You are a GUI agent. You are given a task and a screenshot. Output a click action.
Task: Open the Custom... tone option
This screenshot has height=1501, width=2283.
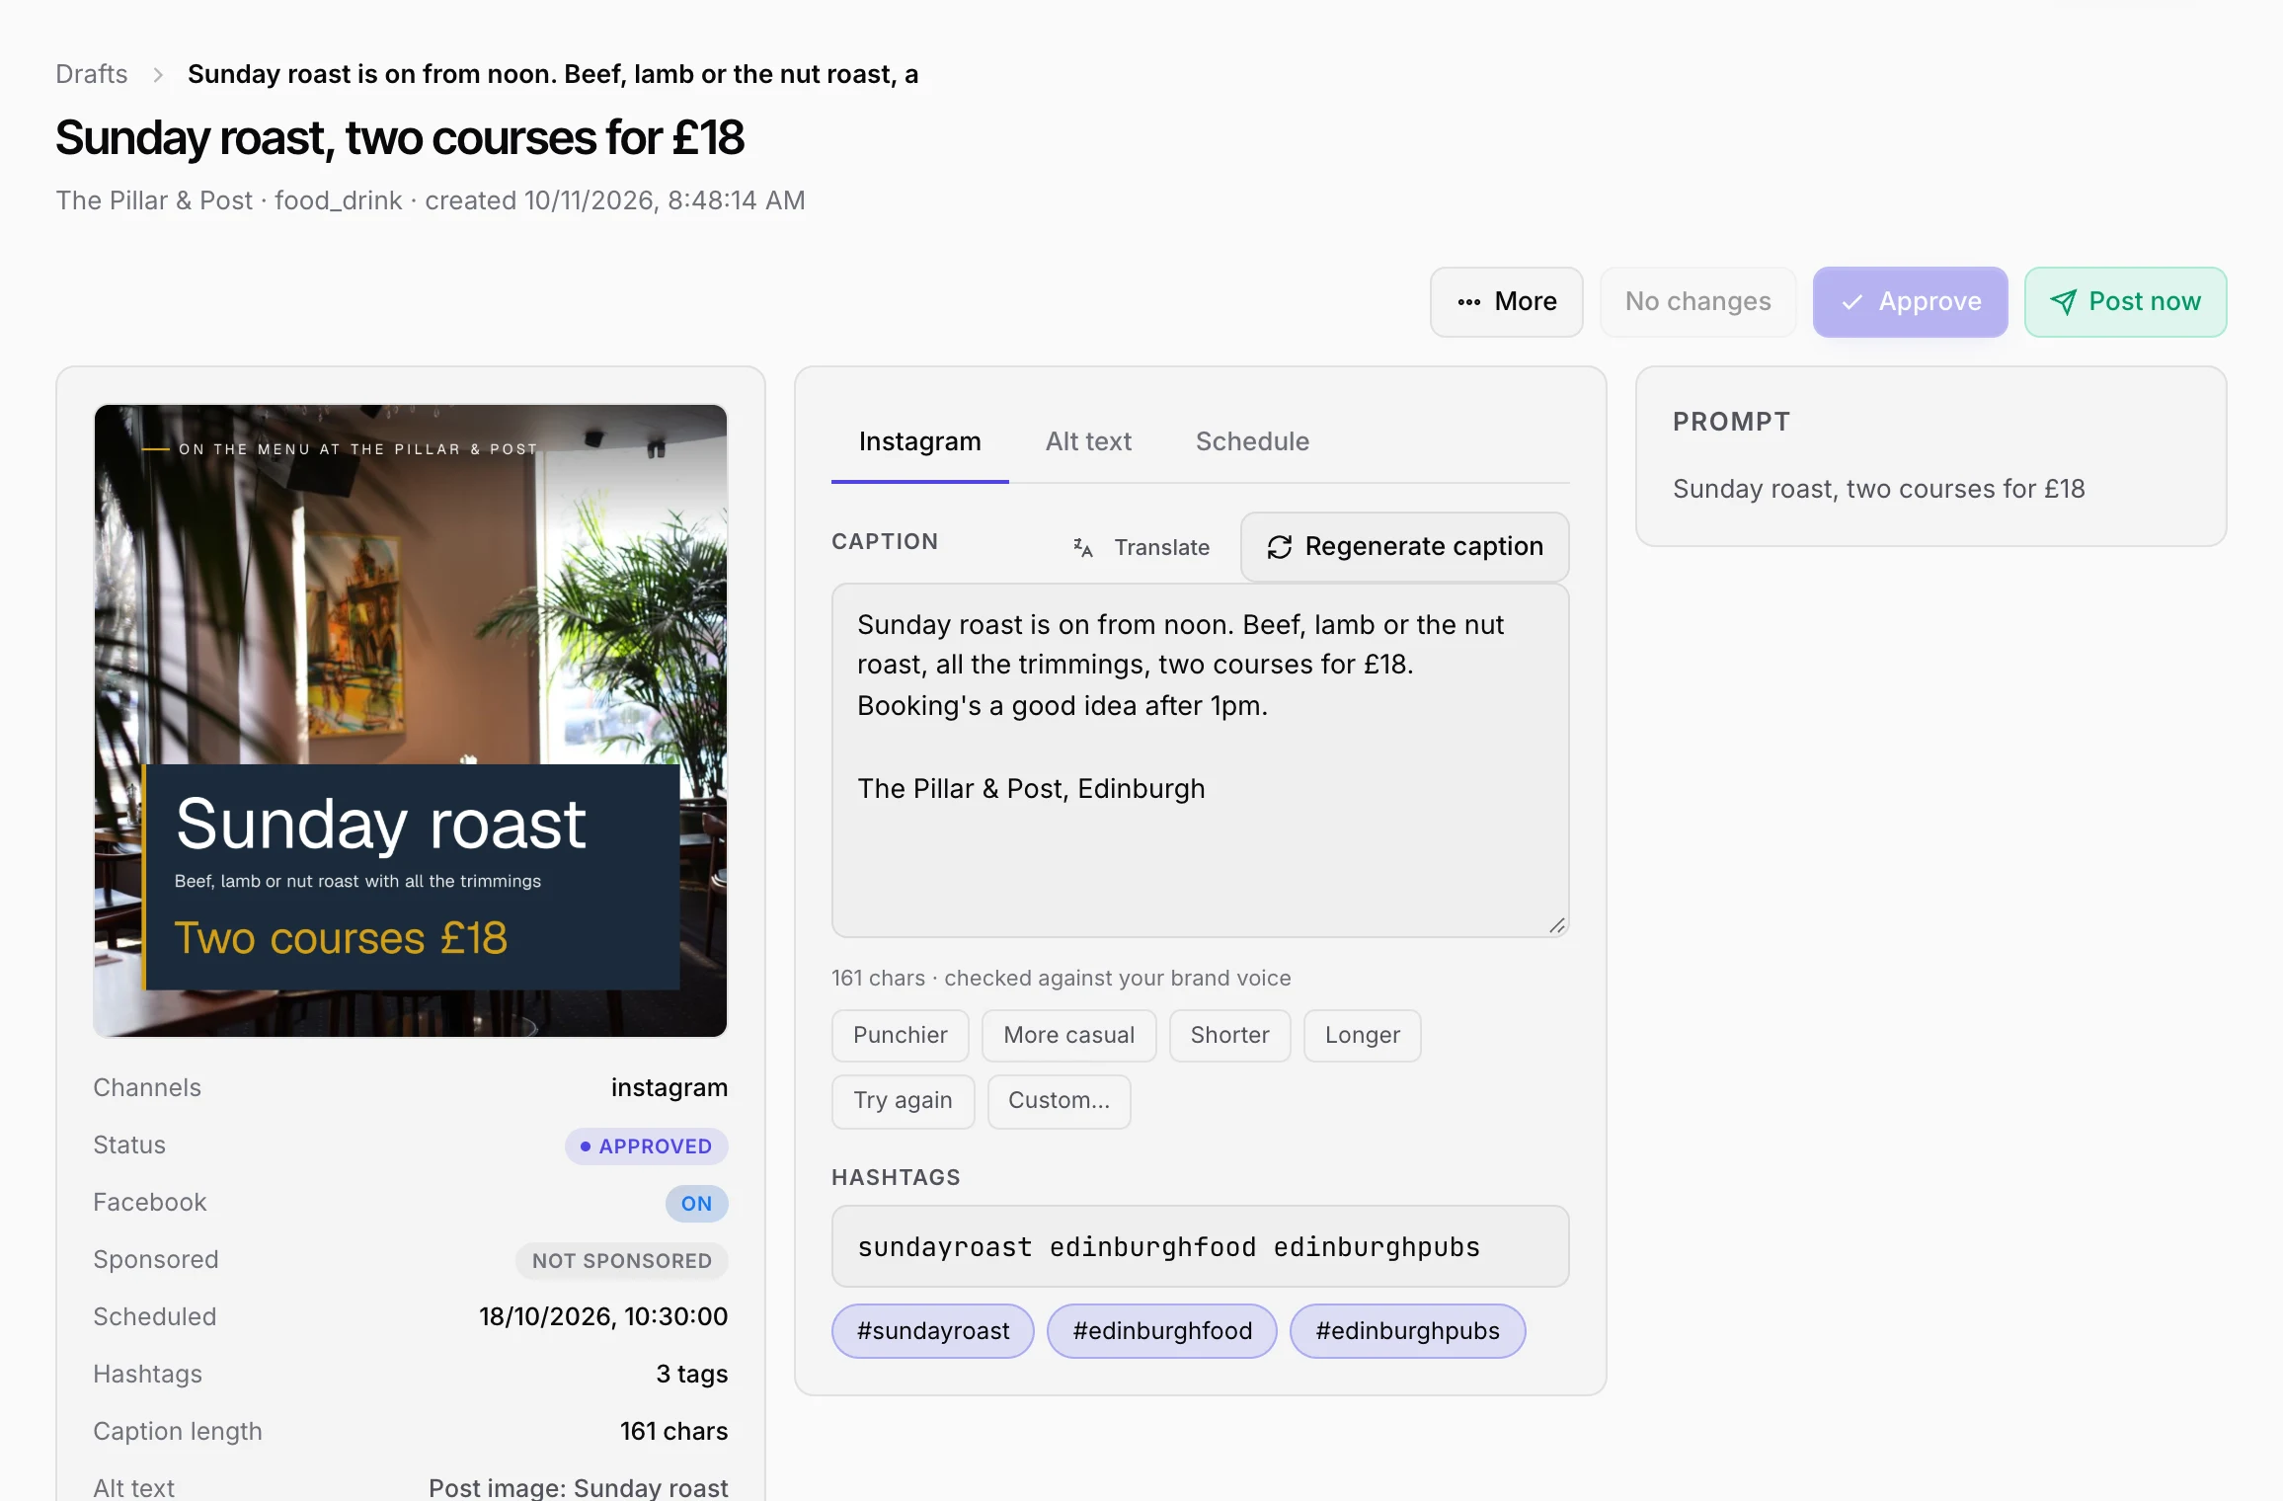[1059, 1101]
